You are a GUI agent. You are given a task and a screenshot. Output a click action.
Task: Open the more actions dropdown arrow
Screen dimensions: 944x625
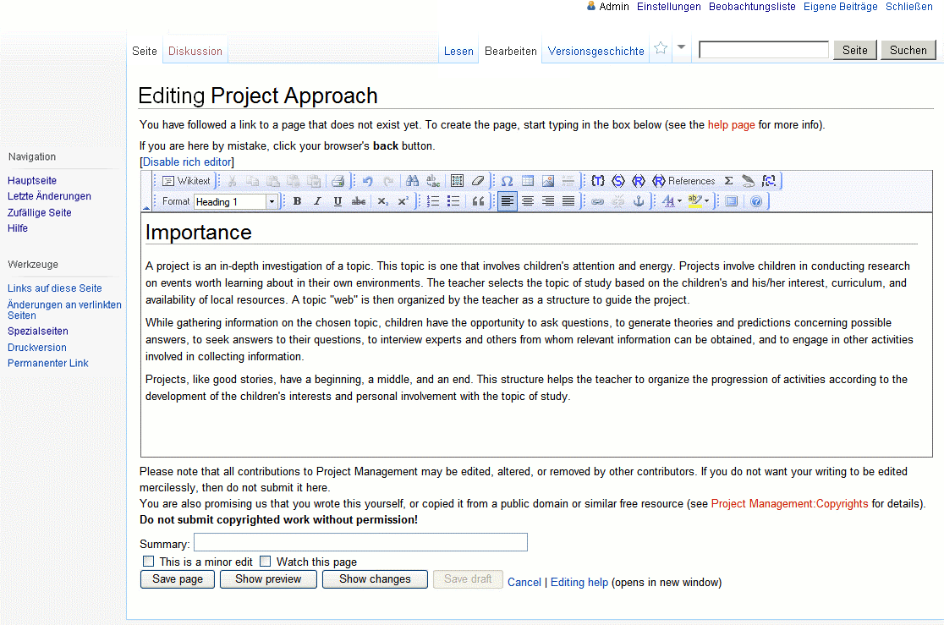click(681, 47)
